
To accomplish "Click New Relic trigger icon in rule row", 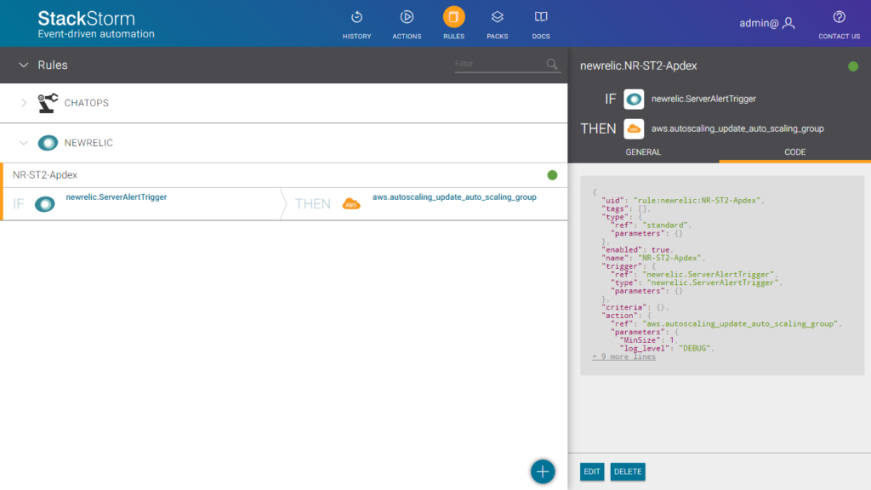I will [x=45, y=204].
